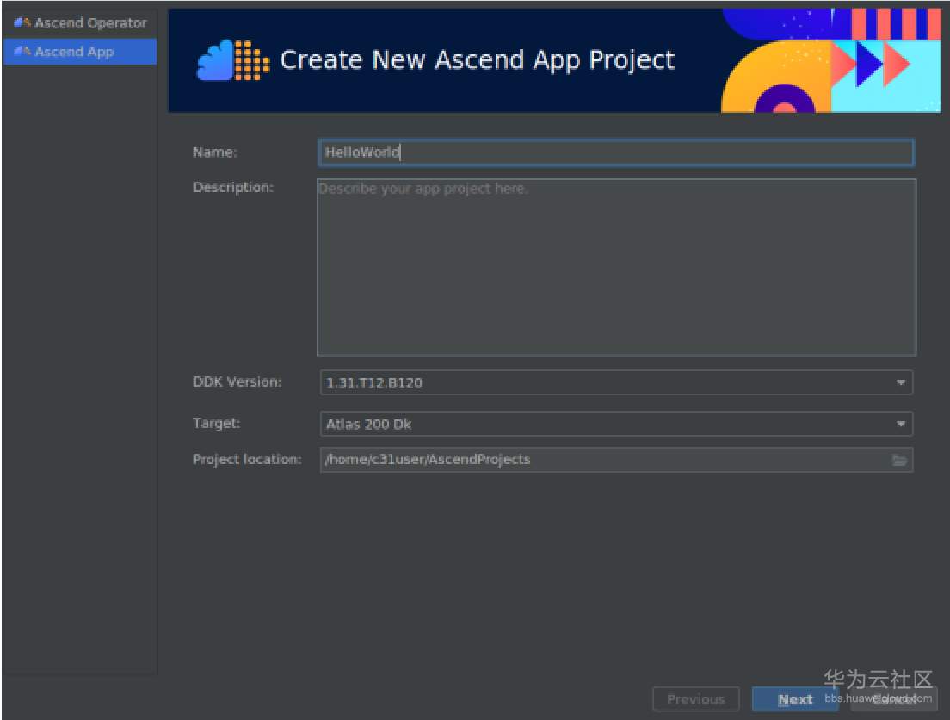Click the 1.31.T12.B120 version combo box text
This screenshot has width=950, height=720.
pos(374,382)
